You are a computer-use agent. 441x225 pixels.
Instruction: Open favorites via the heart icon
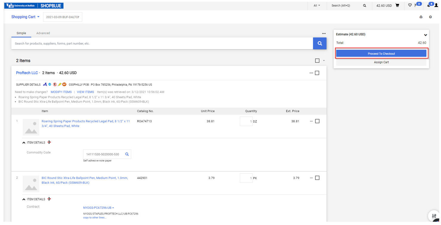410,5
